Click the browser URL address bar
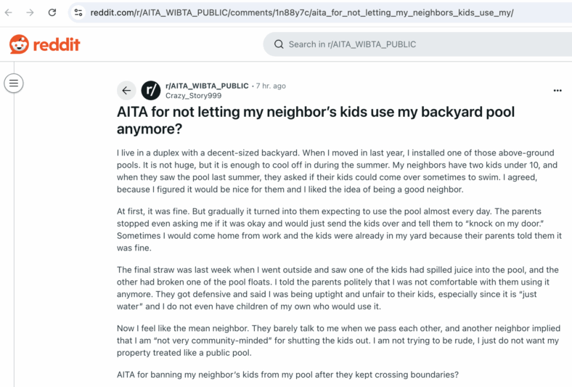 click(321, 13)
